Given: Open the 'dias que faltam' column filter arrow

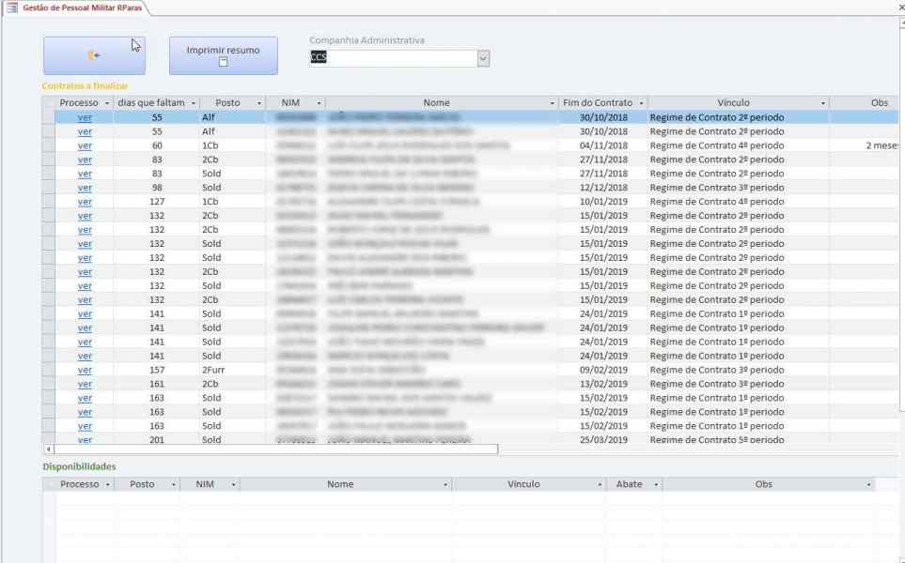Looking at the screenshot, I should pos(193,102).
